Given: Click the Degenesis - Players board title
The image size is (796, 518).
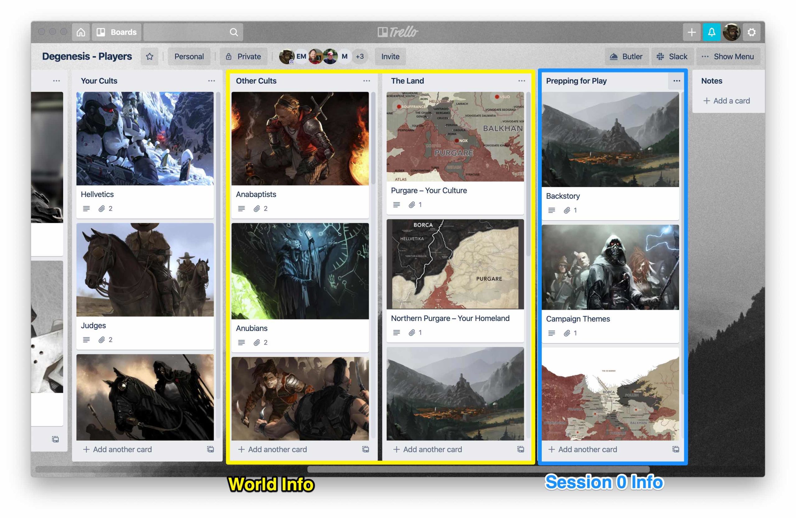Looking at the screenshot, I should [x=87, y=57].
